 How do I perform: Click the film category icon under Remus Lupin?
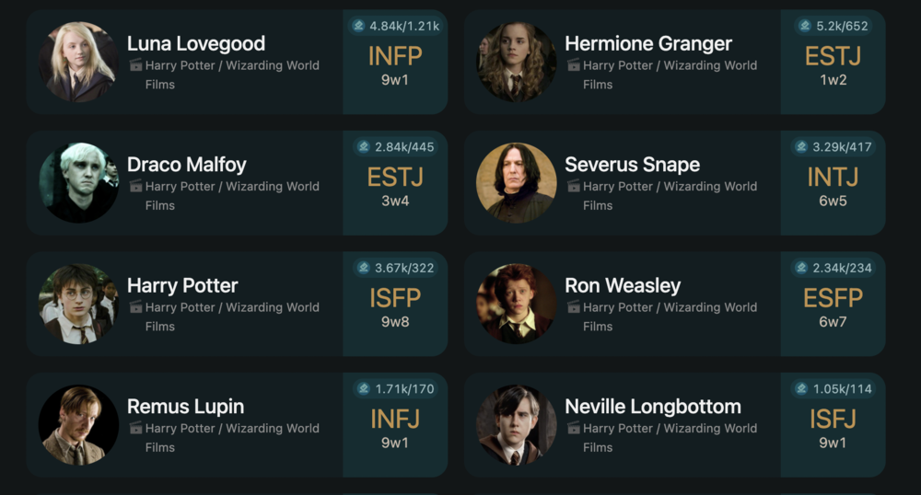(x=135, y=428)
